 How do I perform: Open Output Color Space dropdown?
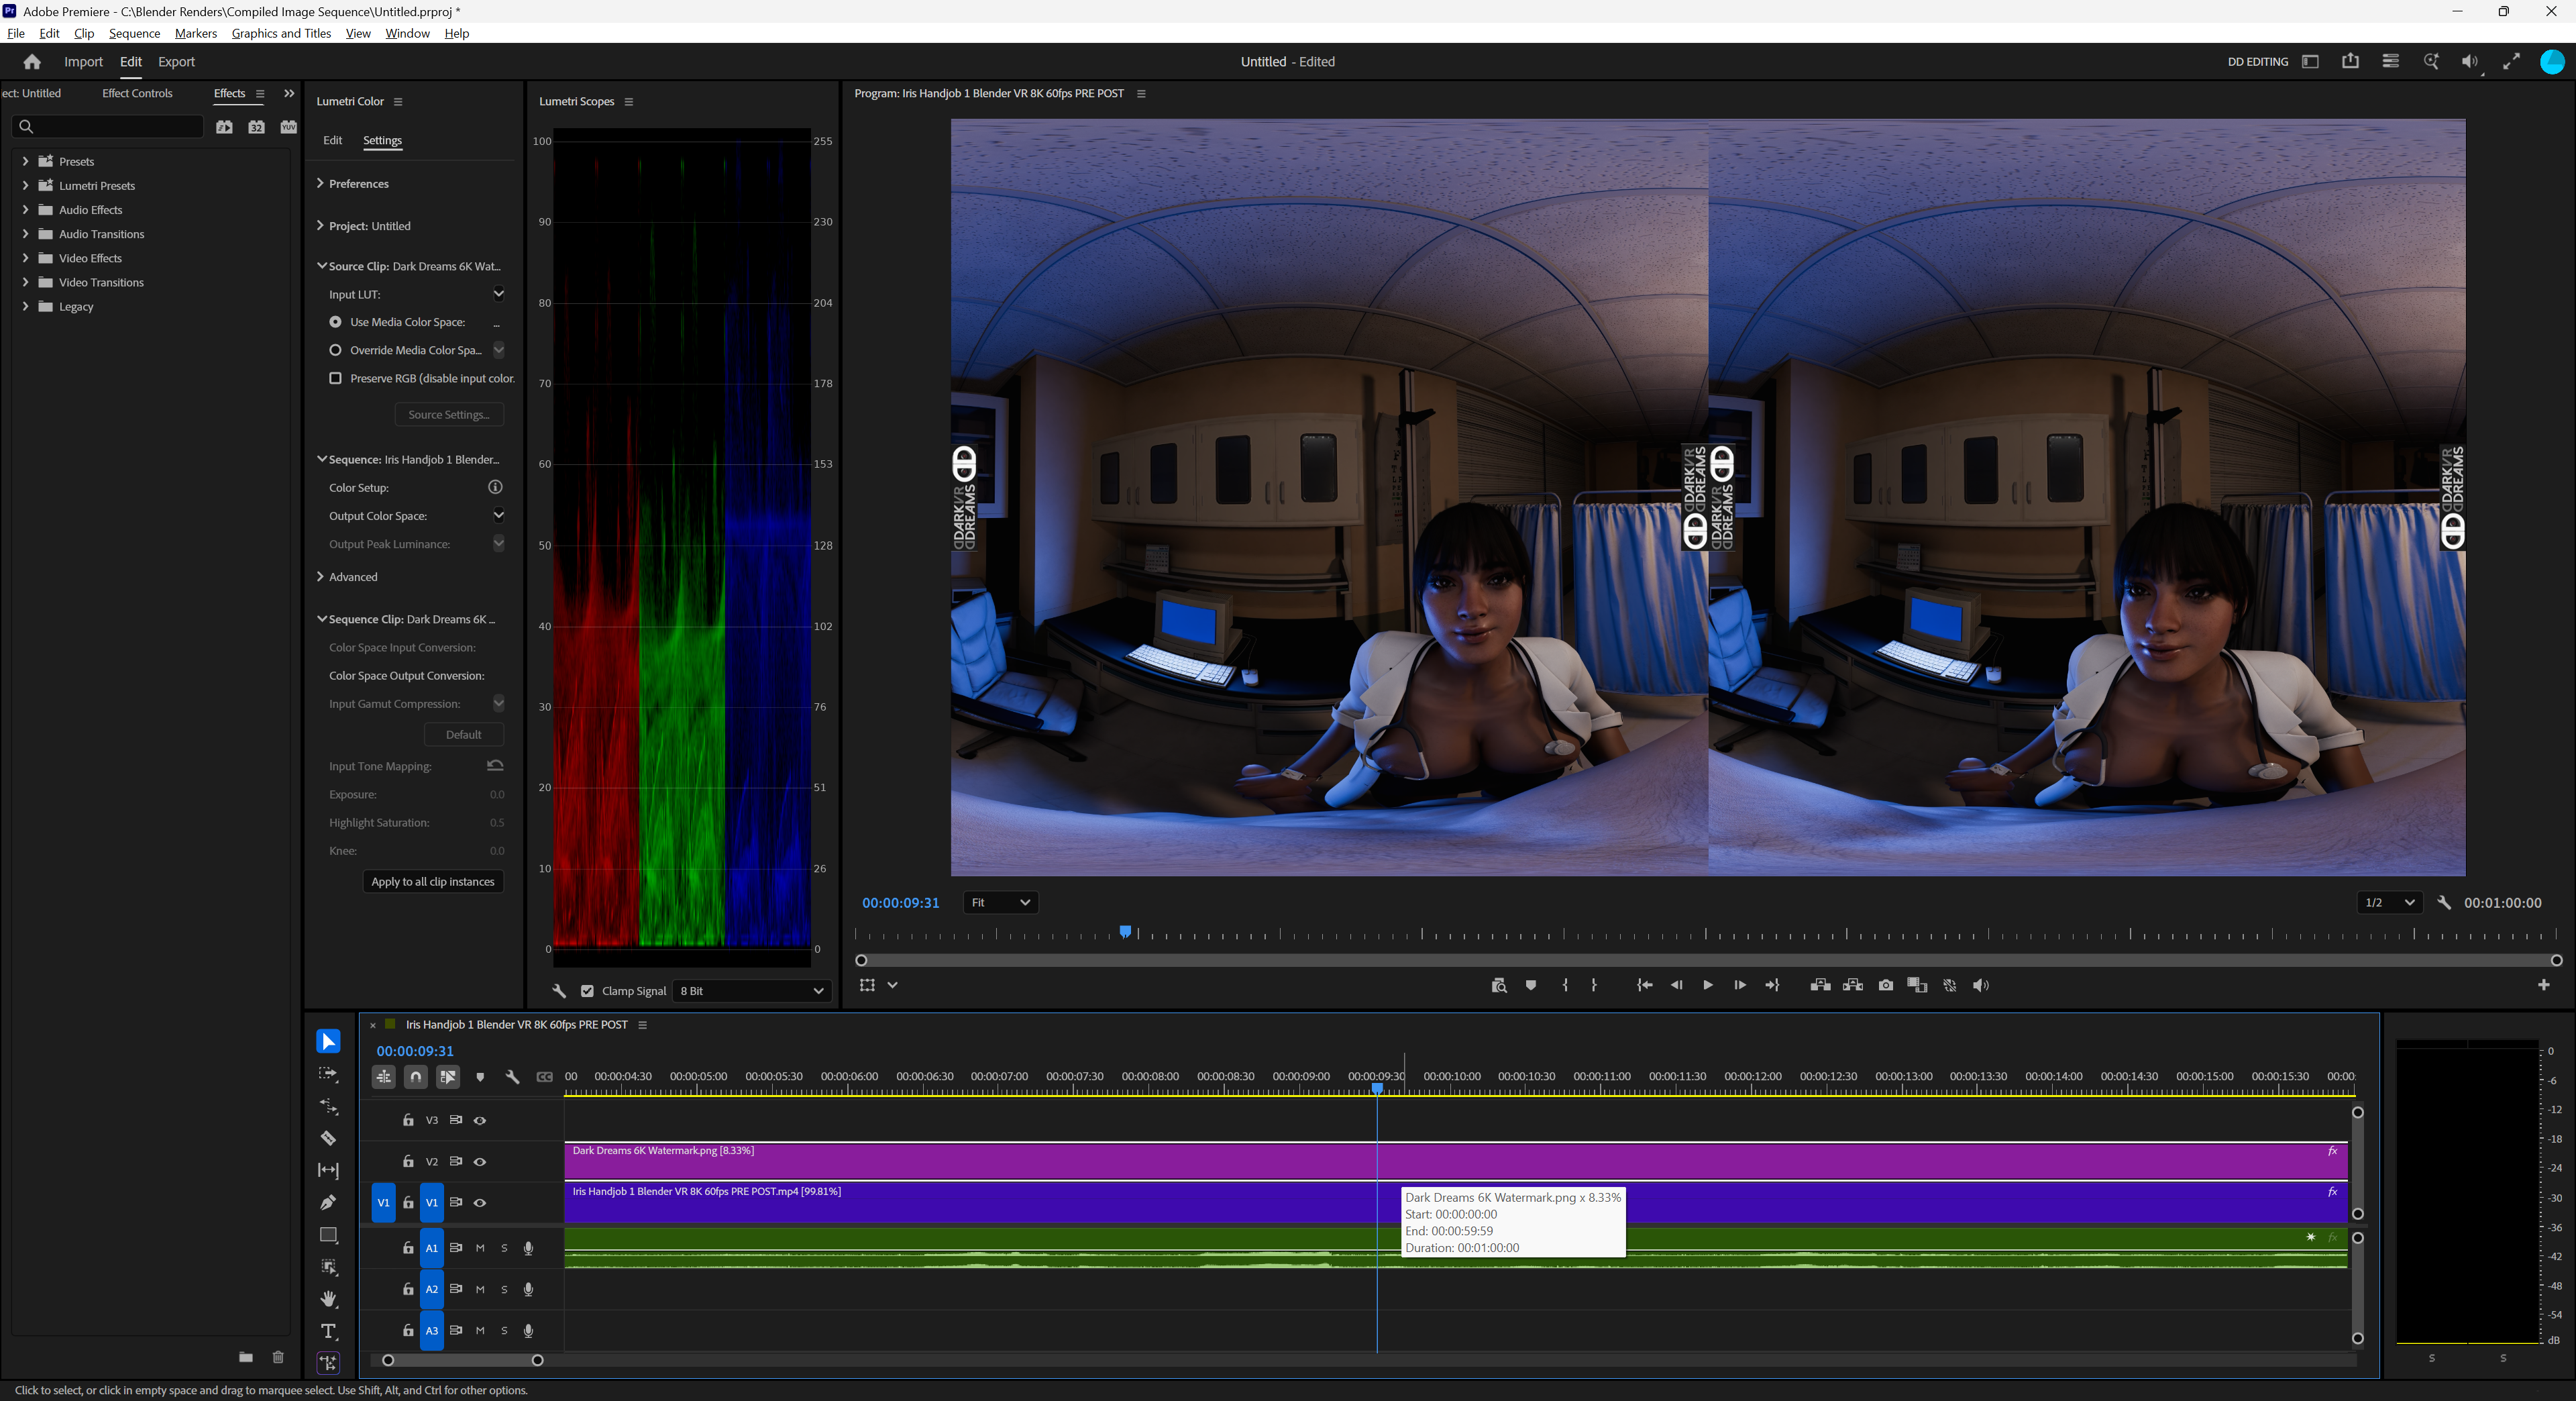tap(498, 516)
